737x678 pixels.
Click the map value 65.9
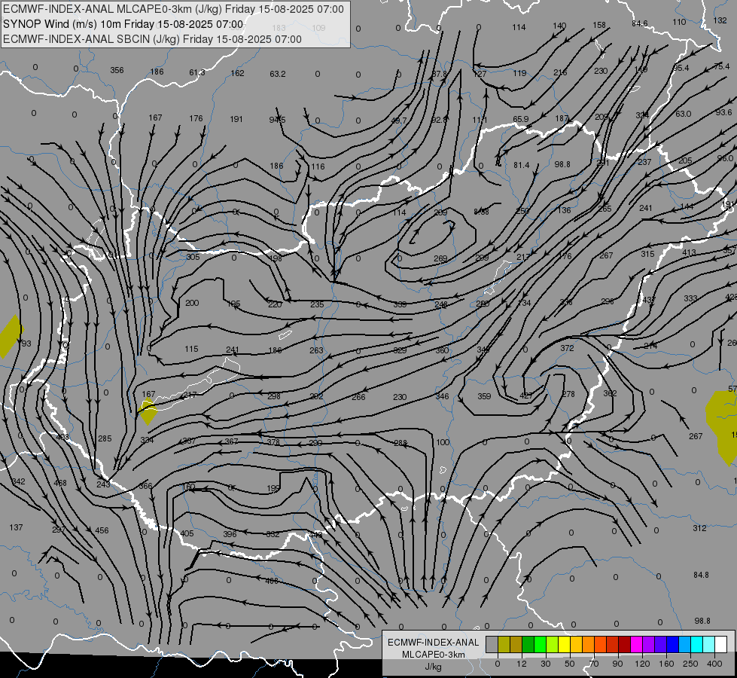pyautogui.click(x=521, y=119)
